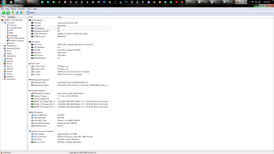This screenshot has height=154, width=274.
Task: Click the Windows Start orb
Action: tap(4, 2)
